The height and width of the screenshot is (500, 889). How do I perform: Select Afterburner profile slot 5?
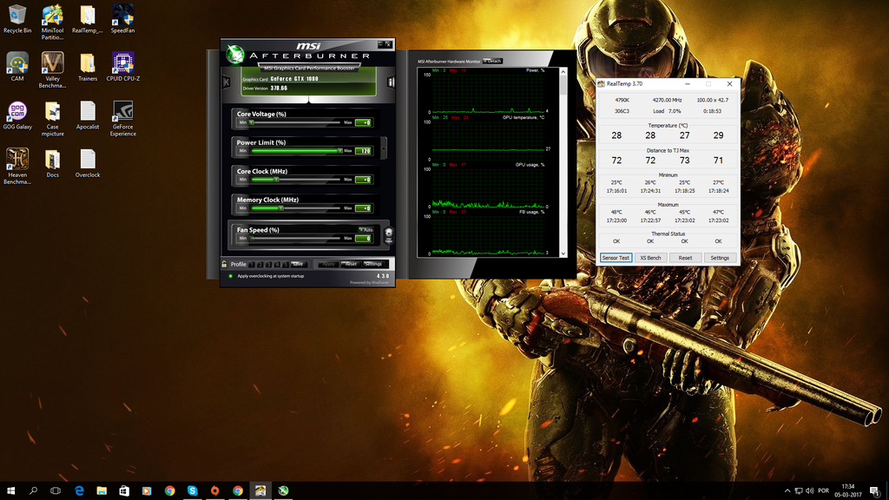pos(285,264)
